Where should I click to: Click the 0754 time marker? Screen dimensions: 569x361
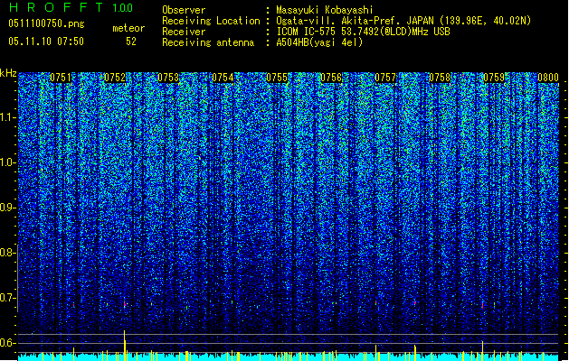click(223, 78)
